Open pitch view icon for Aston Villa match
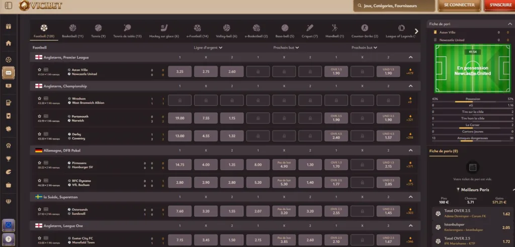 (x=46, y=70)
